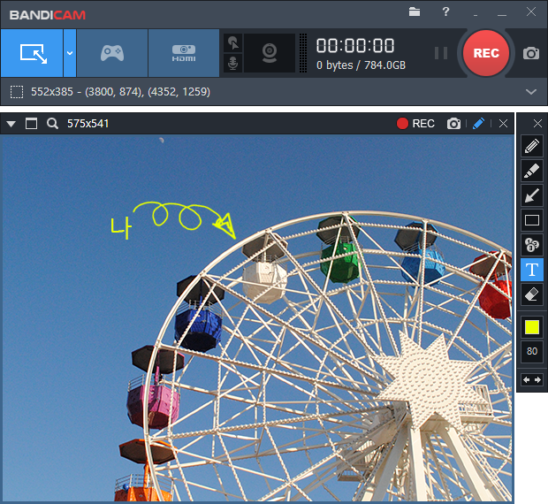Click the small REC button on capture bar
This screenshot has height=504, width=548.
[415, 124]
